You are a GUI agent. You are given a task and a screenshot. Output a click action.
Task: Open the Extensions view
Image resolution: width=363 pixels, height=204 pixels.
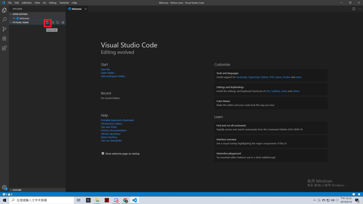[x=4, y=48]
